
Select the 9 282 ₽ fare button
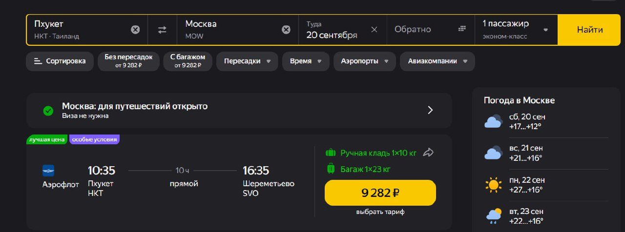coord(380,193)
